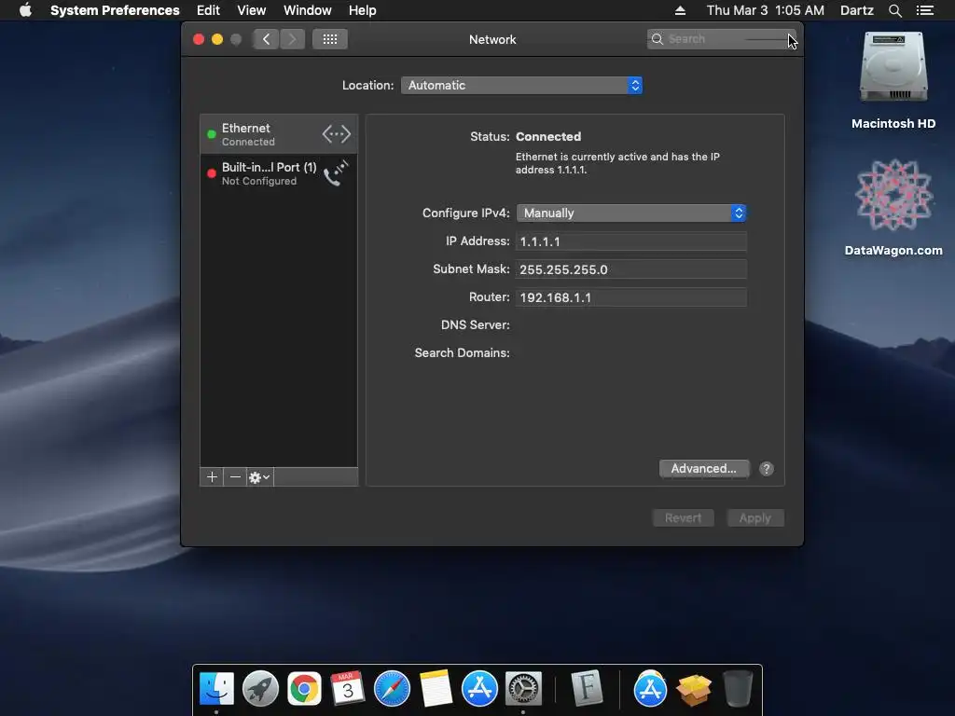
Task: Click the modem phone icon for serial port
Action: tap(336, 172)
